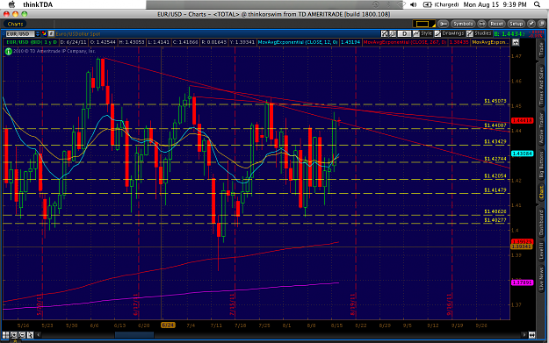The width and height of the screenshot is (549, 343).
Task: Click the Reset button
Action: 496,24
